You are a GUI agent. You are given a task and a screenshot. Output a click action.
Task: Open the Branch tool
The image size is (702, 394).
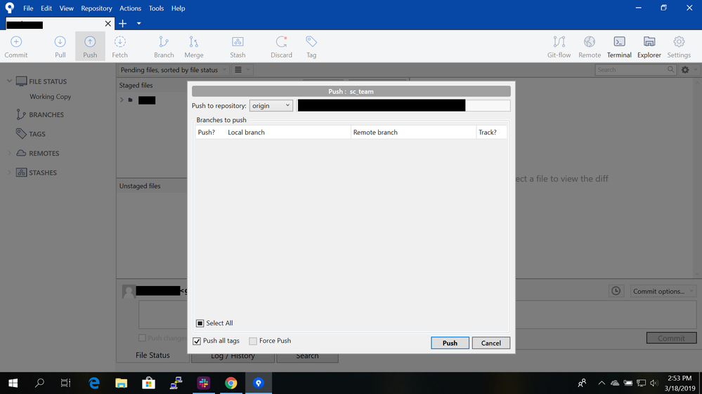click(x=164, y=46)
